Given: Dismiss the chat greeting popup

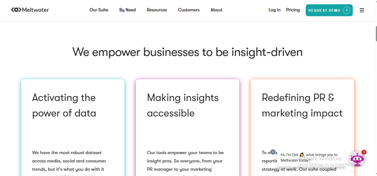Looking at the screenshot, I should tap(273, 152).
